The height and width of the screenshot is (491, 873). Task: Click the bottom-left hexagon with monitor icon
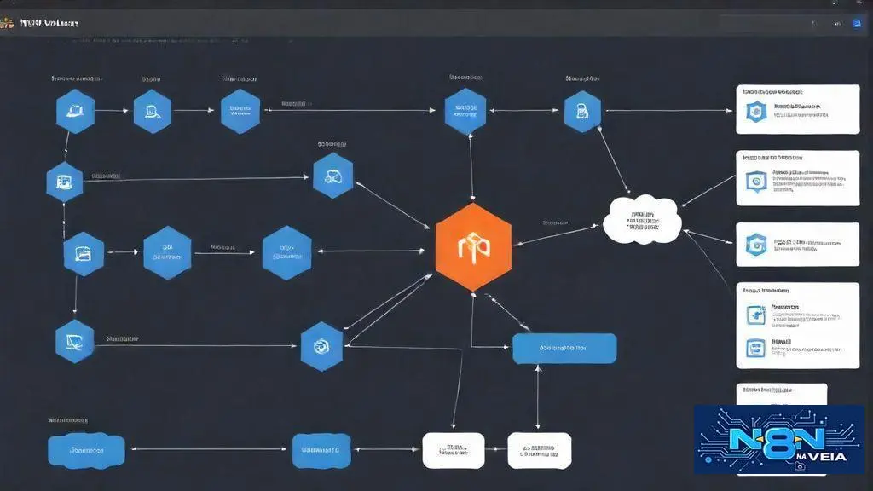[x=74, y=342]
